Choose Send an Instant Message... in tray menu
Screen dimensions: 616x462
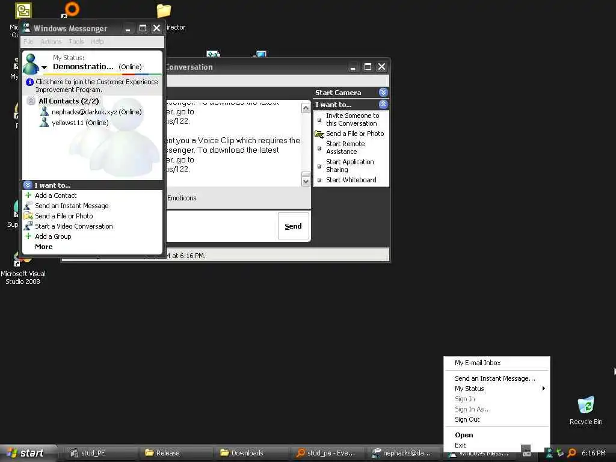coord(496,378)
